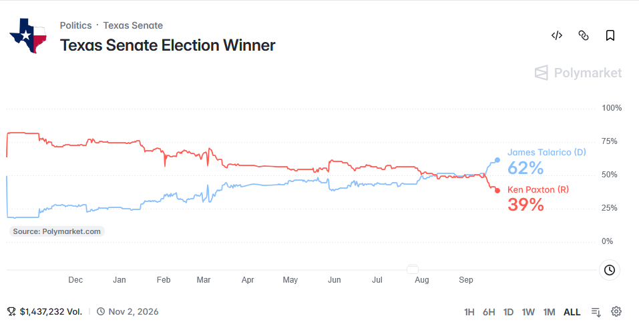Click the timeline slider handle near Aug
The height and width of the screenshot is (328, 639).
pyautogui.click(x=413, y=269)
